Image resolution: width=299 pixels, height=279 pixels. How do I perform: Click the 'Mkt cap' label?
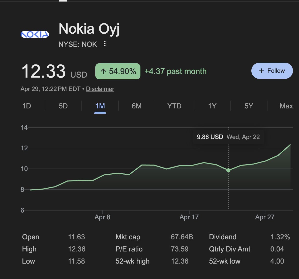[128, 237]
